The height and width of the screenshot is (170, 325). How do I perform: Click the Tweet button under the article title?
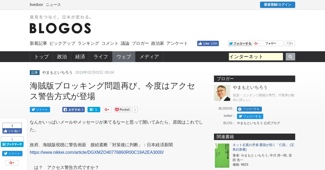click(x=40, y=110)
